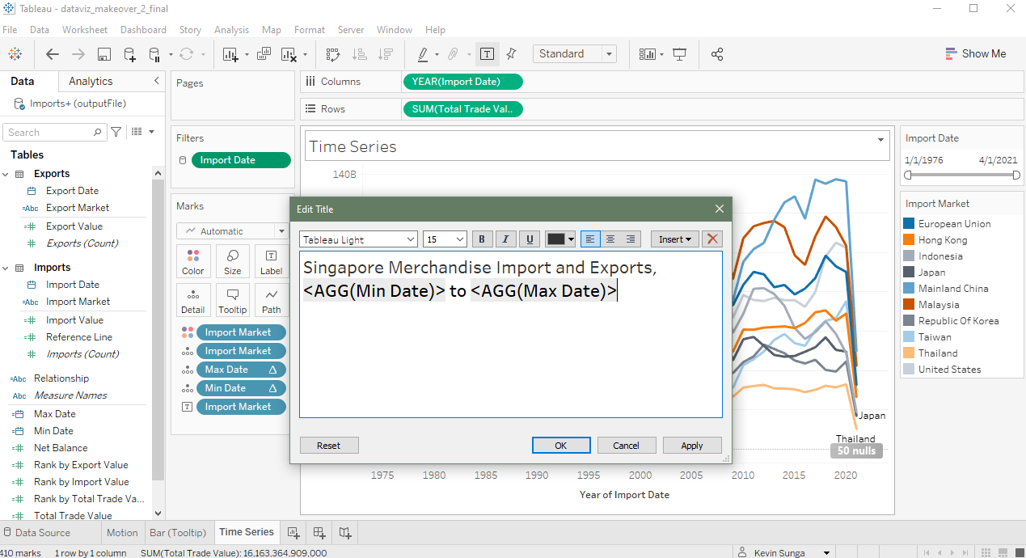Screen dimensions: 1026x558
Task: Toggle italic formatting in Edit Title
Action: point(506,239)
